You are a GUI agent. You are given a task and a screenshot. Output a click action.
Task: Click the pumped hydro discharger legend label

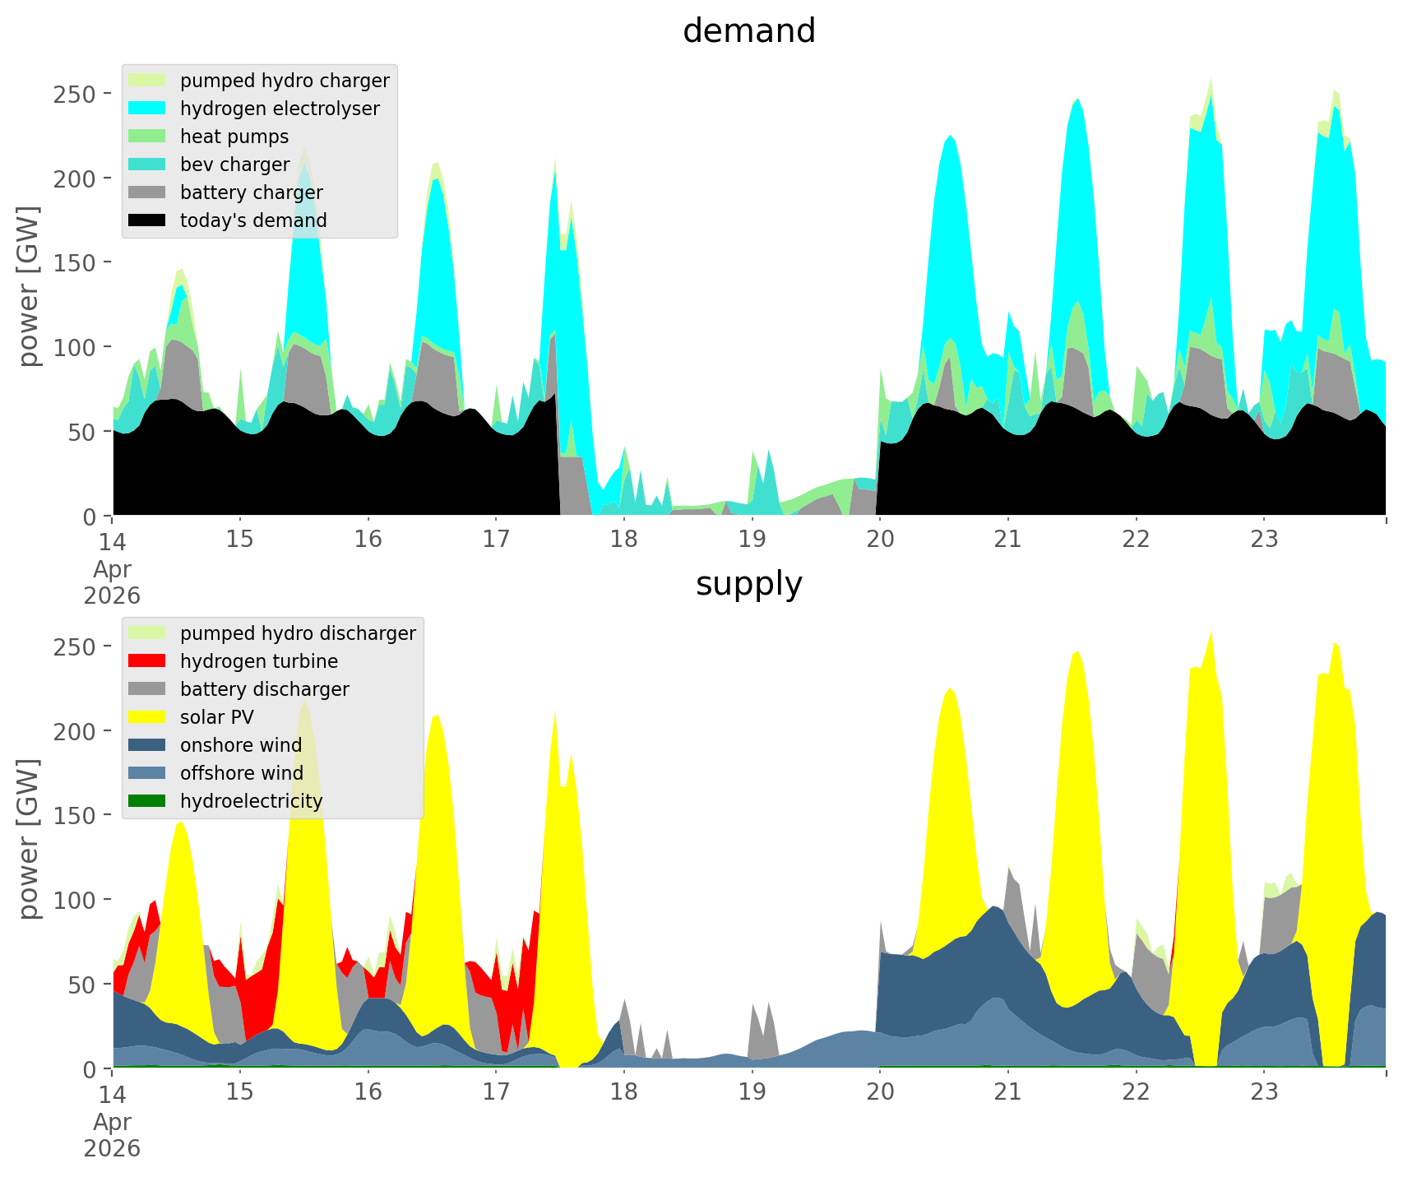click(x=298, y=633)
